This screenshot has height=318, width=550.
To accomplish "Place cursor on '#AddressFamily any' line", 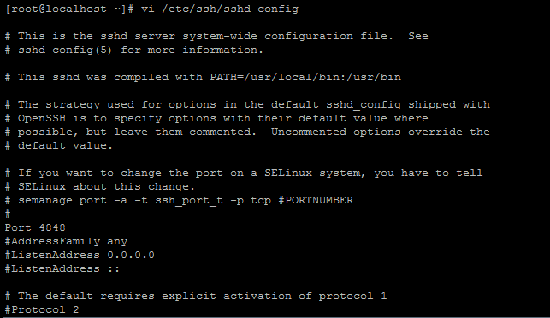I will point(66,242).
